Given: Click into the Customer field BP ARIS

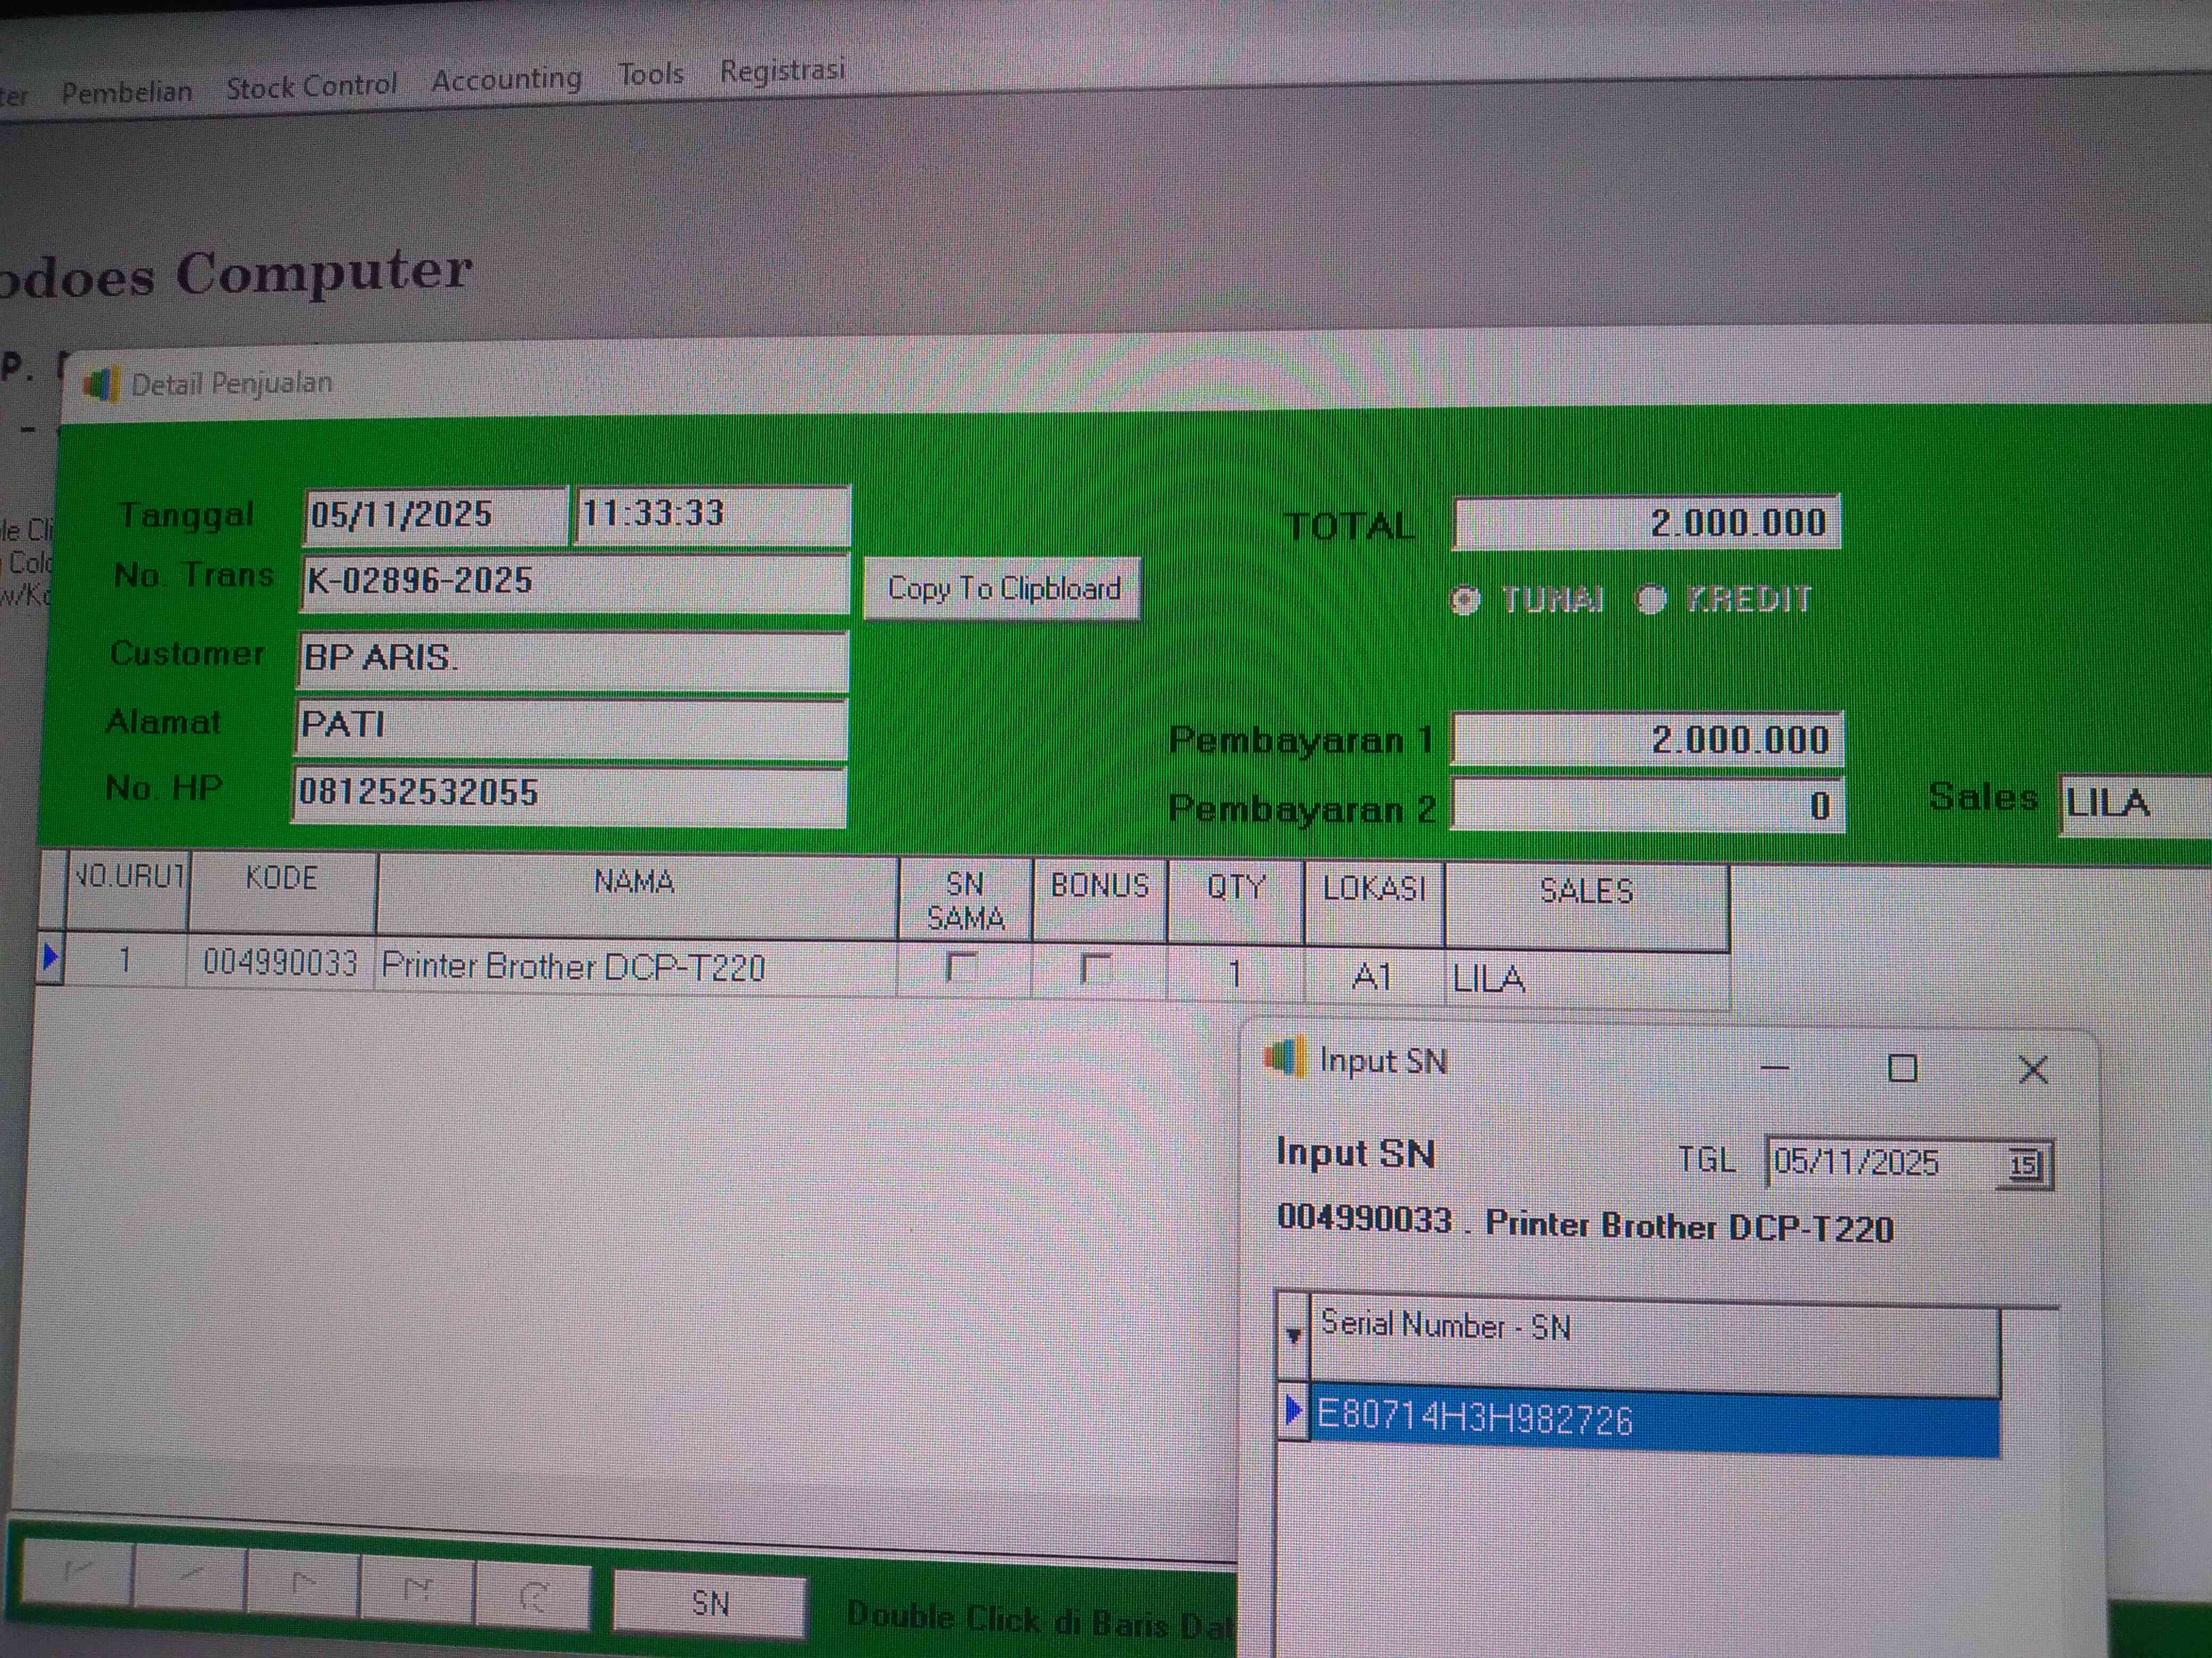Looking at the screenshot, I should click(x=572, y=659).
